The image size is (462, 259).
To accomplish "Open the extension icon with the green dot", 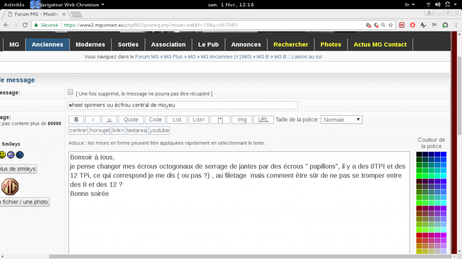I will coord(445,25).
